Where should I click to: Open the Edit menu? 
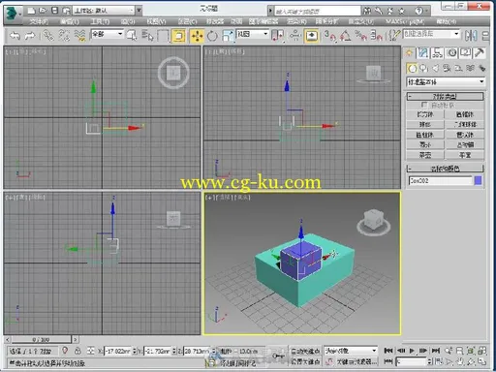[x=69, y=21]
